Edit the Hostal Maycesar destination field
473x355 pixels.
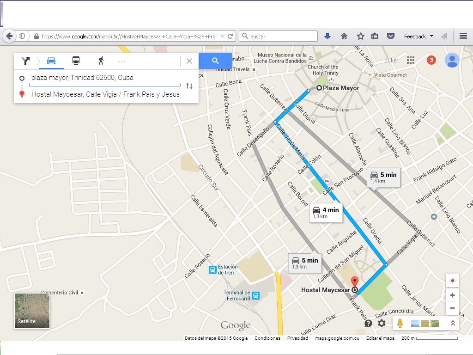coord(105,94)
